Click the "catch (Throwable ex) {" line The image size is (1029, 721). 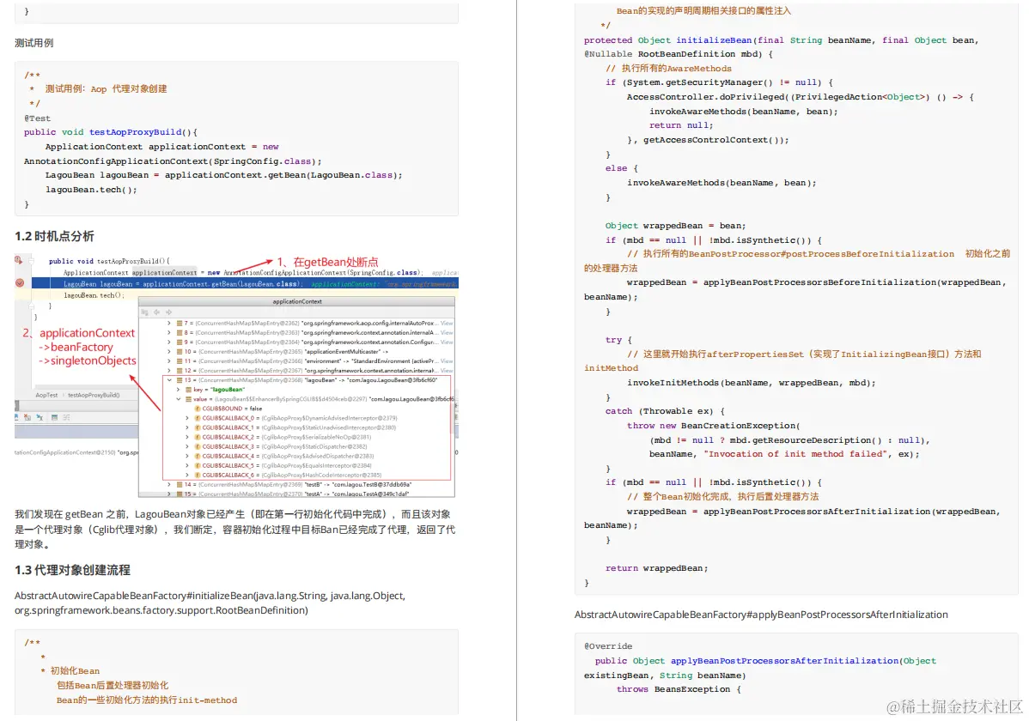[665, 411]
